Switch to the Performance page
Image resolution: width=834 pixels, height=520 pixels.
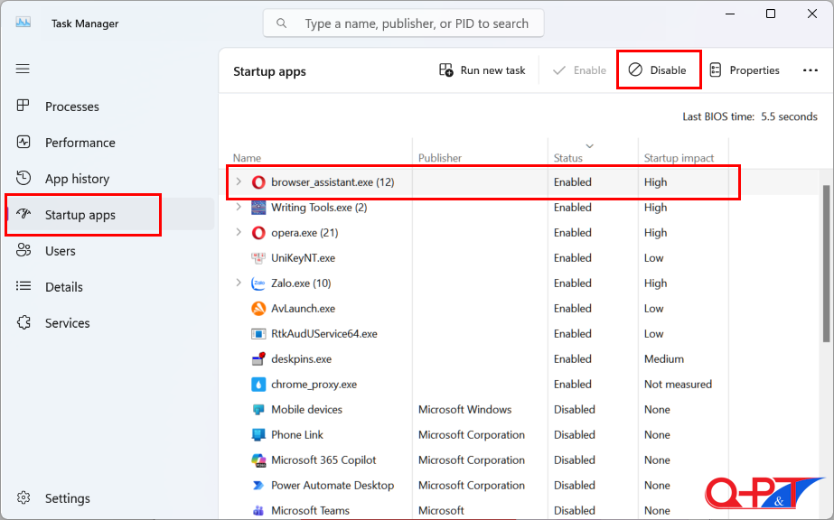coord(80,143)
